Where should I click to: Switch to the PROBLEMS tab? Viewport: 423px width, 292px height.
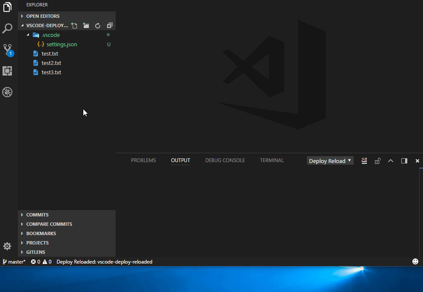click(143, 160)
